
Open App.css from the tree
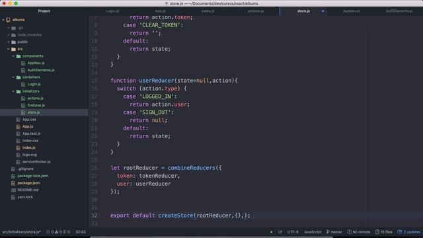click(x=29, y=120)
